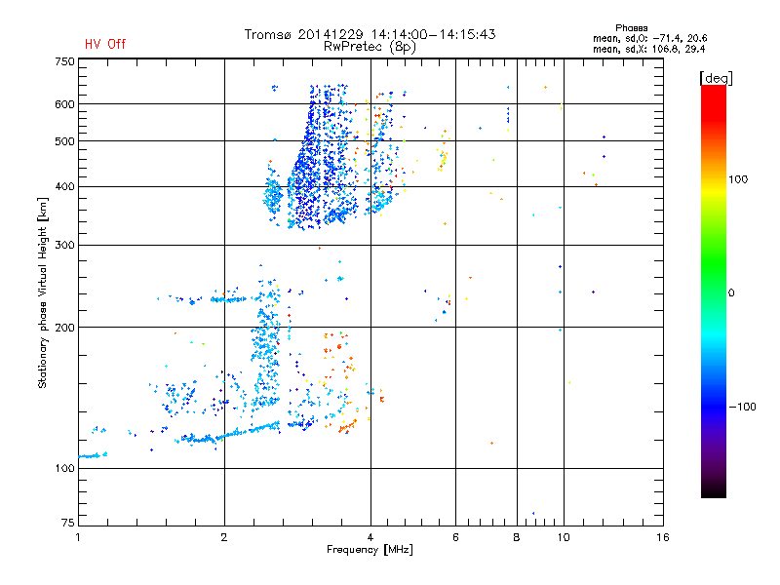Click the colorbar tick label 0

[x=731, y=293]
